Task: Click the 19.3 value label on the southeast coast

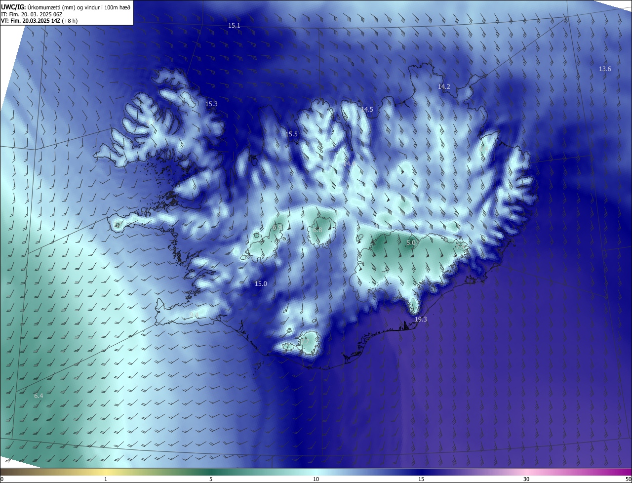Action: pos(421,320)
